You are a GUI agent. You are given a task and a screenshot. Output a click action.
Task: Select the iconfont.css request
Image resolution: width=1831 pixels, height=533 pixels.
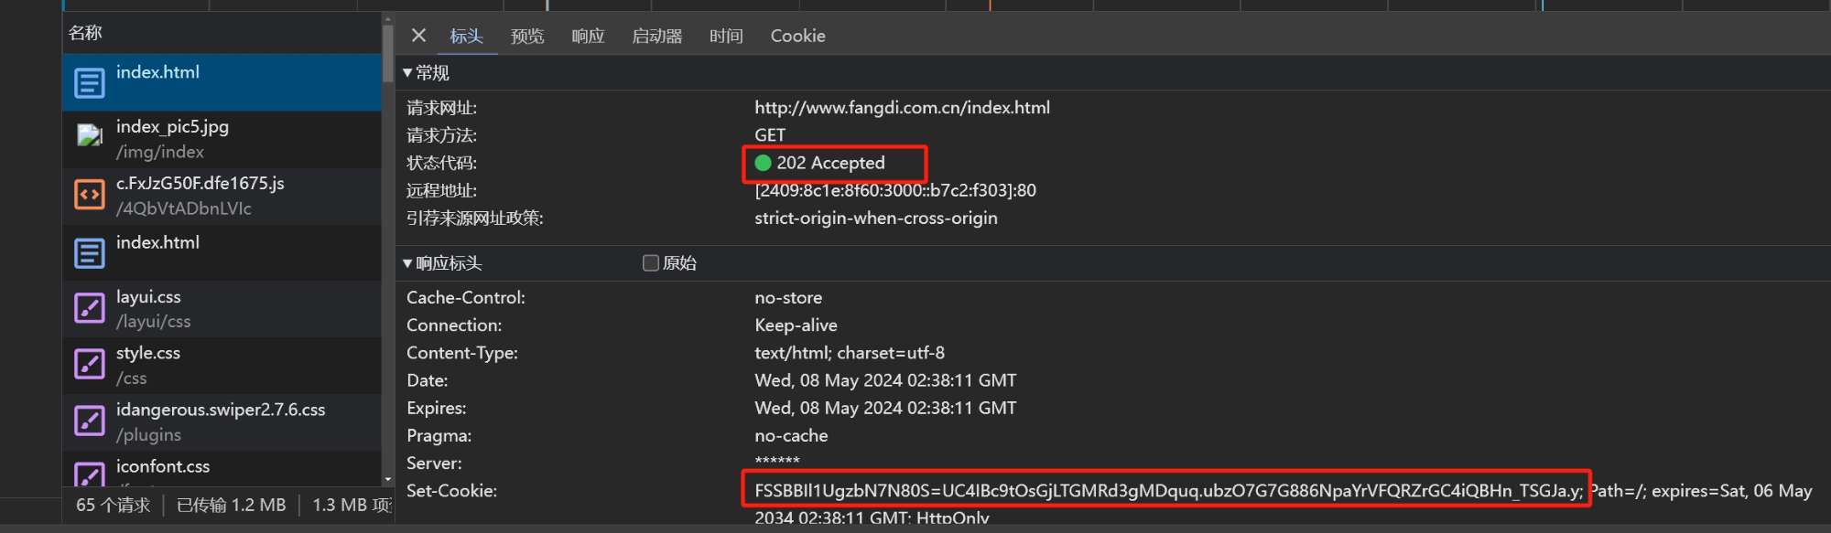222,469
